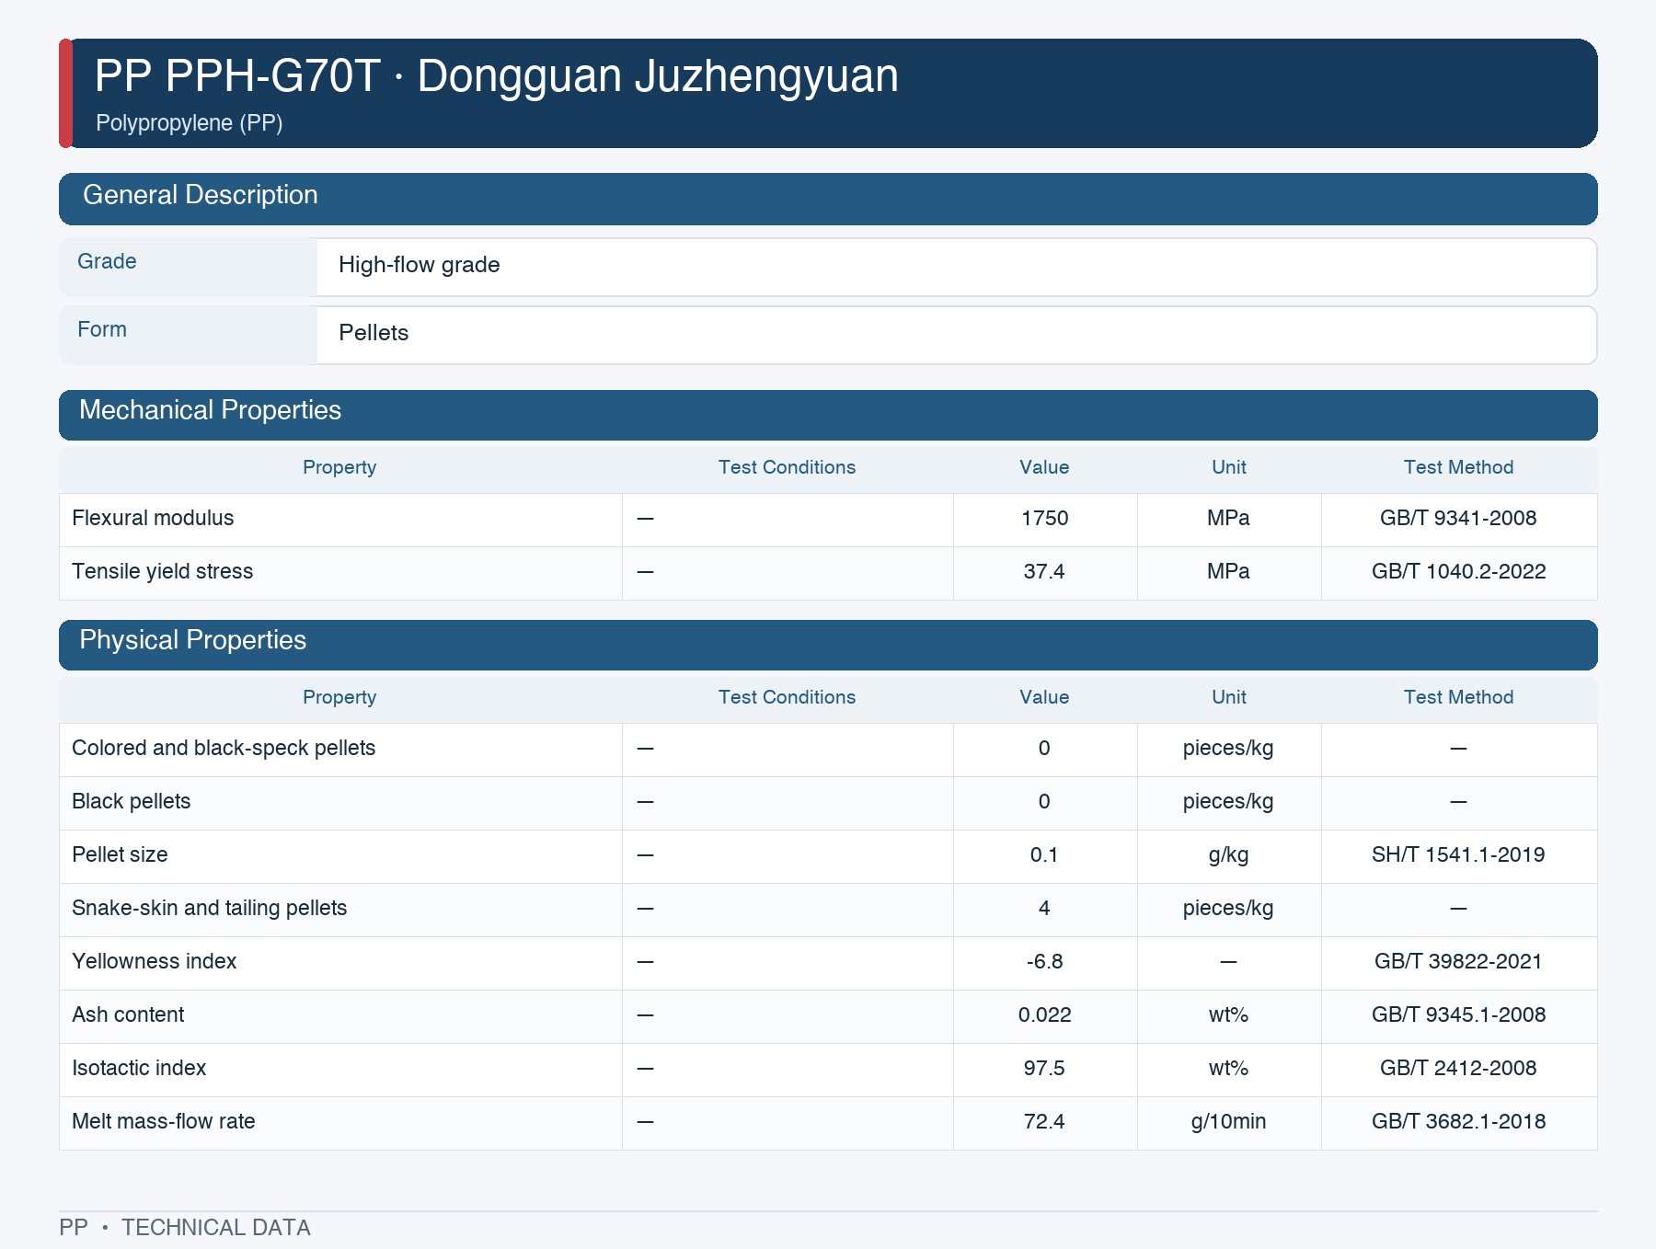Click the 'Physical Properties' section header
Viewport: 1656px width, 1249px height.
click(x=828, y=645)
